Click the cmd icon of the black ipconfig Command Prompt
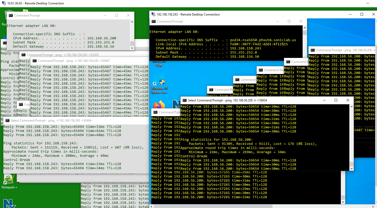 click(x=154, y=21)
